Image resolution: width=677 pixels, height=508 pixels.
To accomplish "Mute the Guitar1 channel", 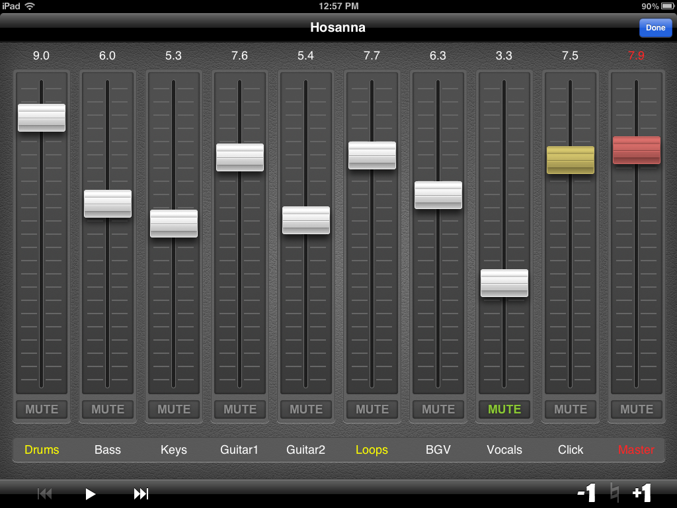I will pos(239,409).
